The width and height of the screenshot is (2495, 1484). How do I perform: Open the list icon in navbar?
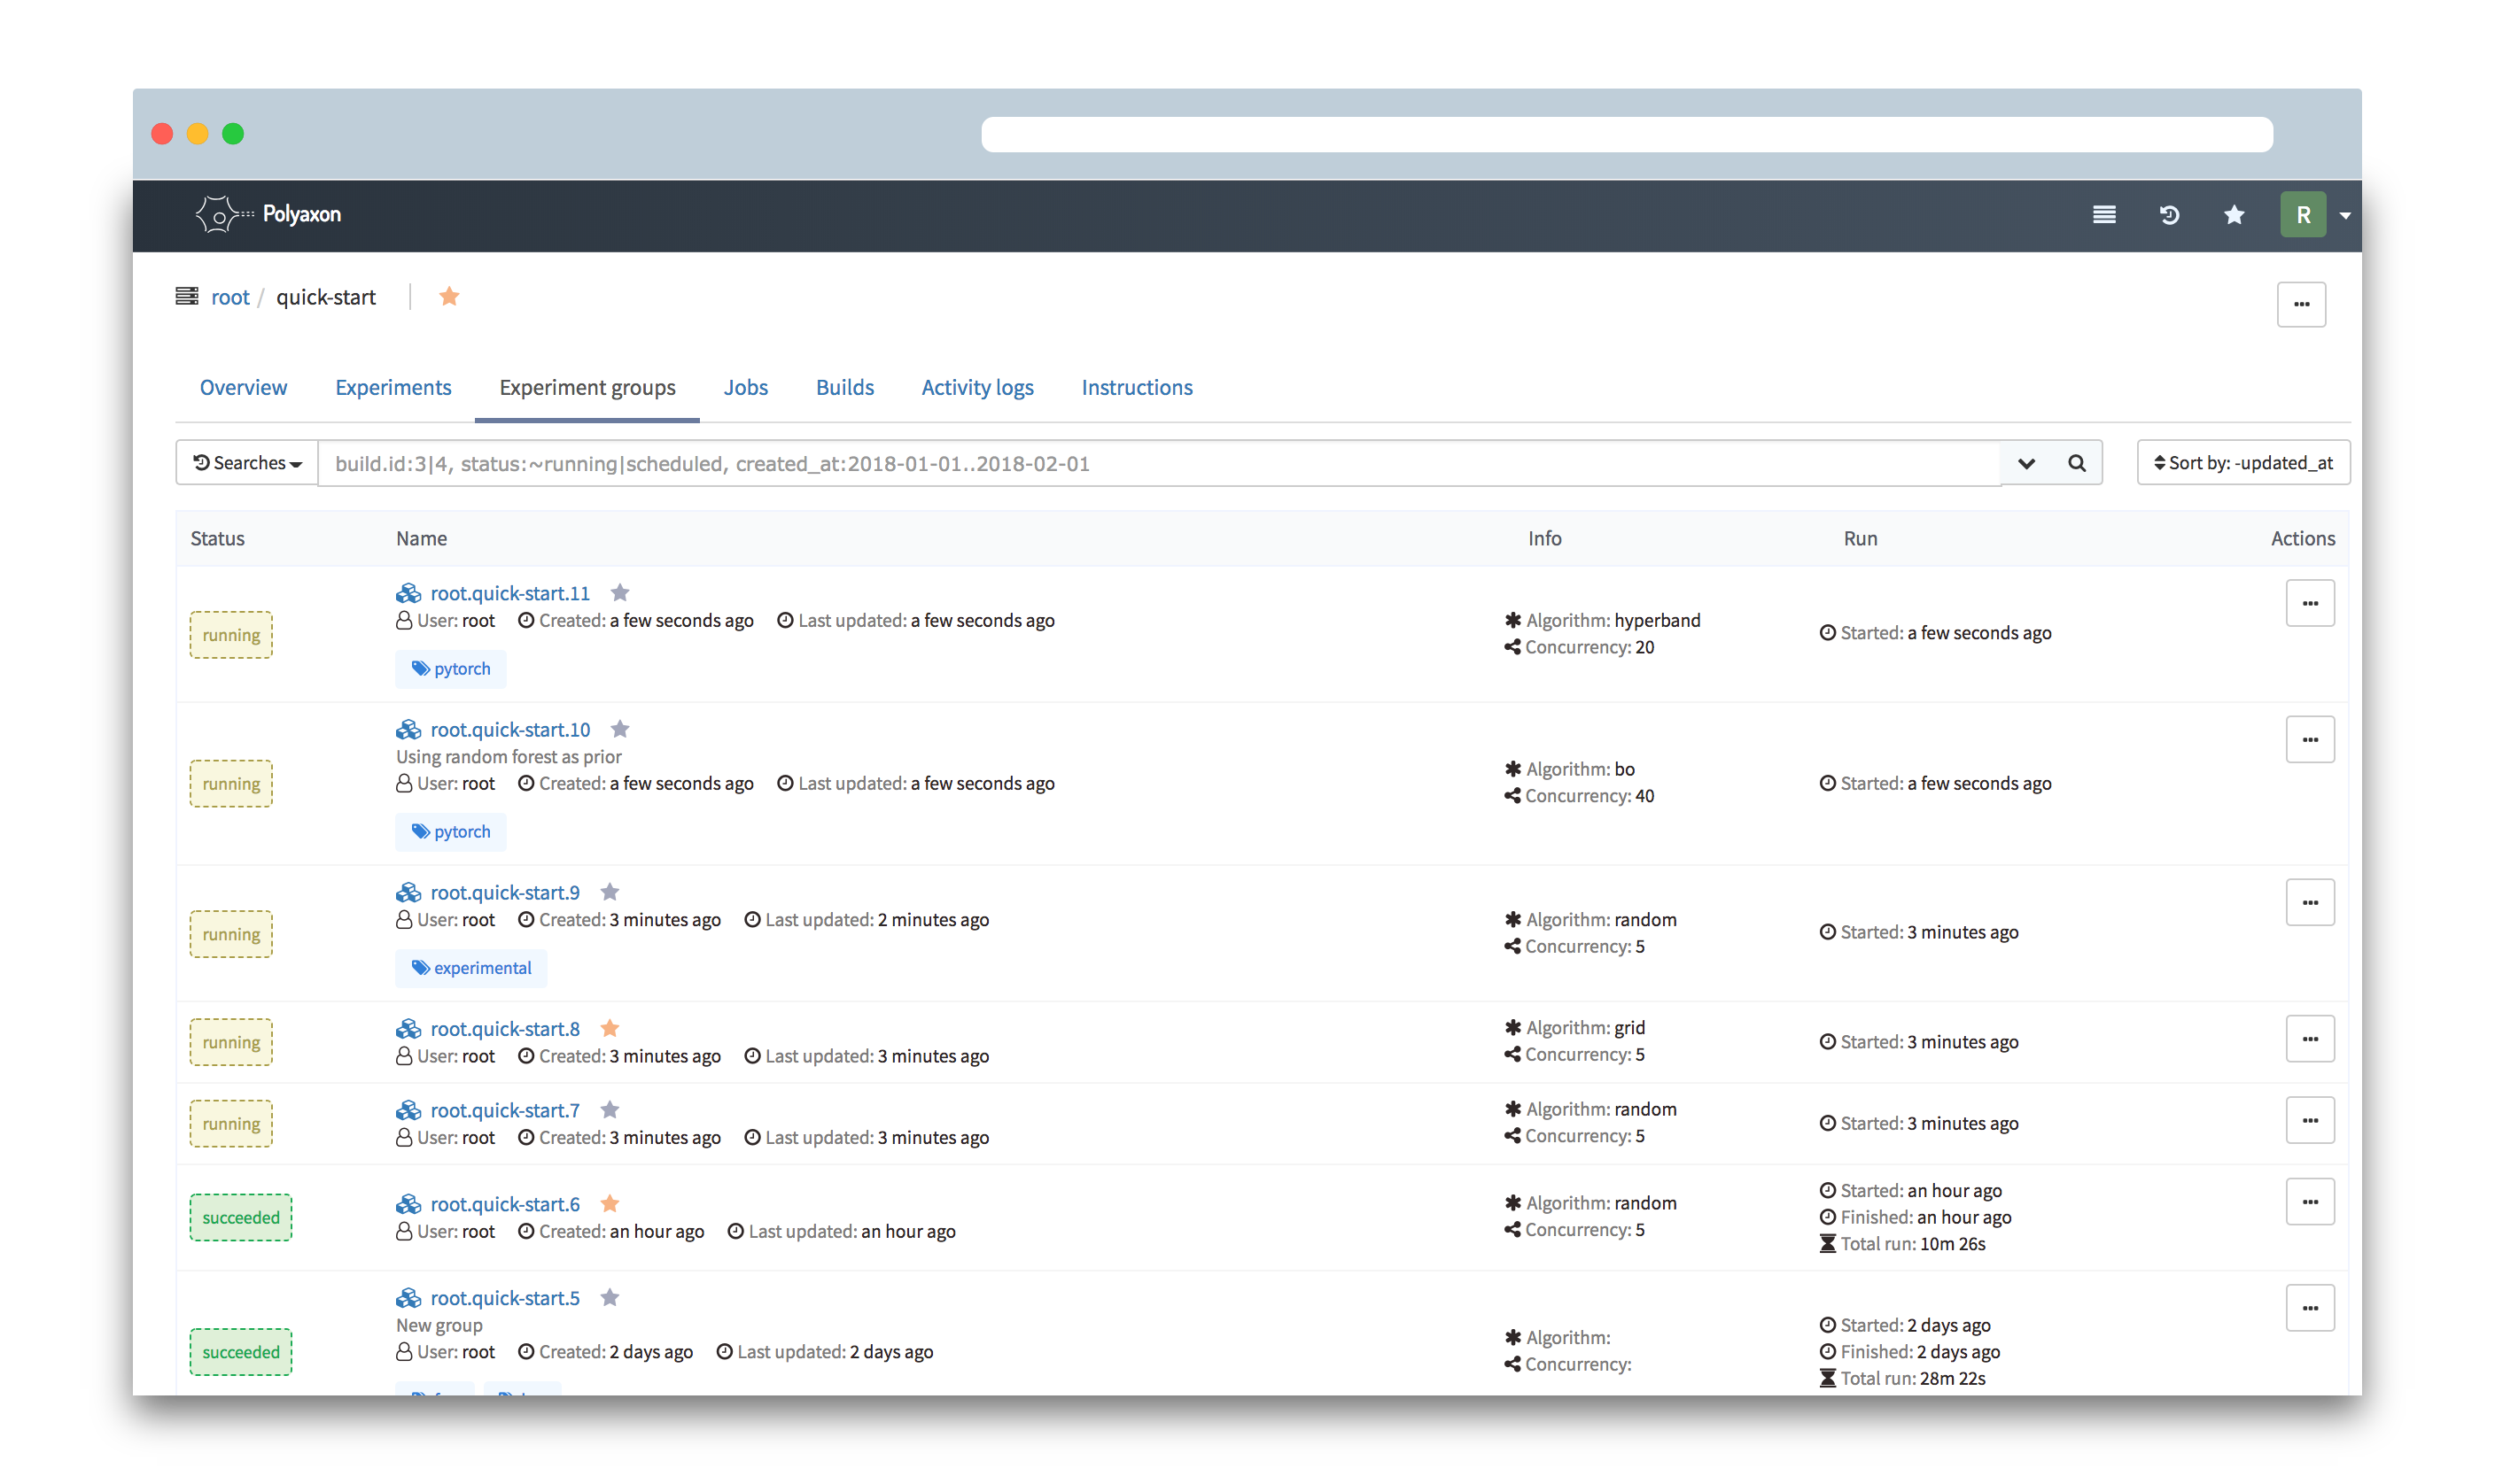point(2104,215)
